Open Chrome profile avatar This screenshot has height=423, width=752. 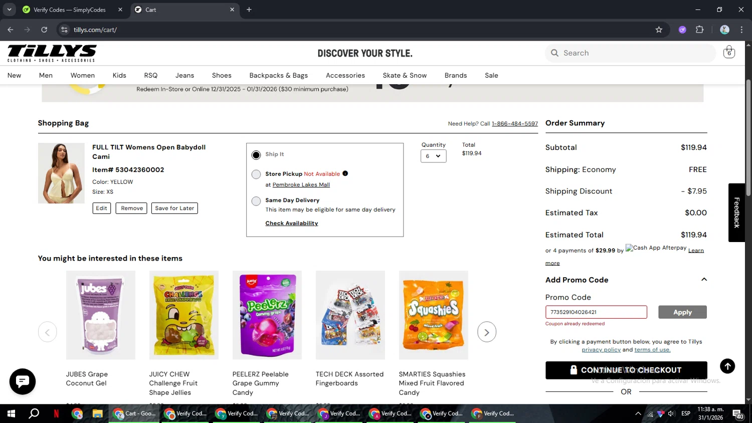point(724,30)
